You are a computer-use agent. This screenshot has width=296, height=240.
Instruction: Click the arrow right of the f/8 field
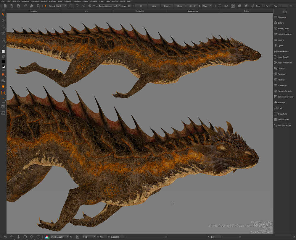click(109, 237)
